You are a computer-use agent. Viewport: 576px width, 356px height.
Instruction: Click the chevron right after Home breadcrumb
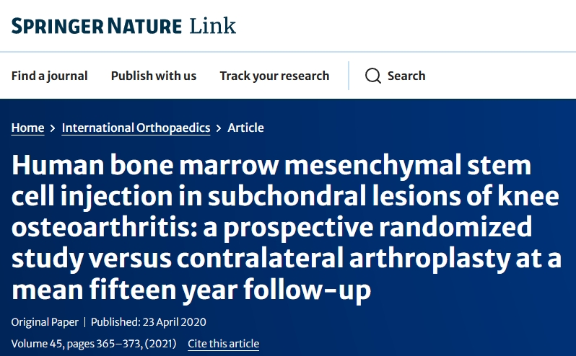pos(53,128)
